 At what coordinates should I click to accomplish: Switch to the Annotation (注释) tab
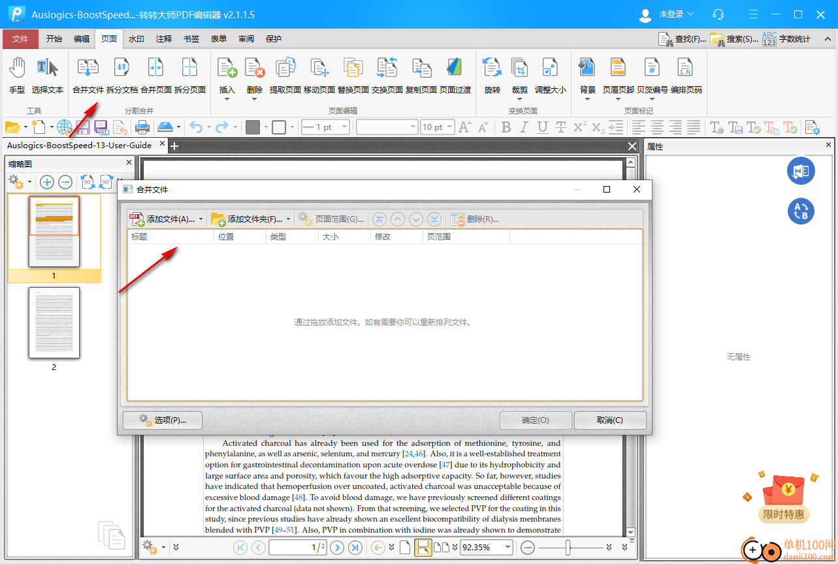[164, 39]
